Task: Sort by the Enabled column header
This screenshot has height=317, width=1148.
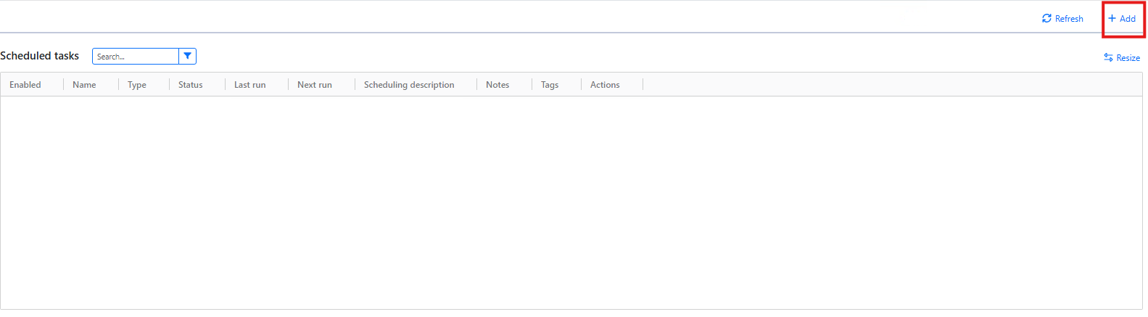Action: [x=25, y=85]
